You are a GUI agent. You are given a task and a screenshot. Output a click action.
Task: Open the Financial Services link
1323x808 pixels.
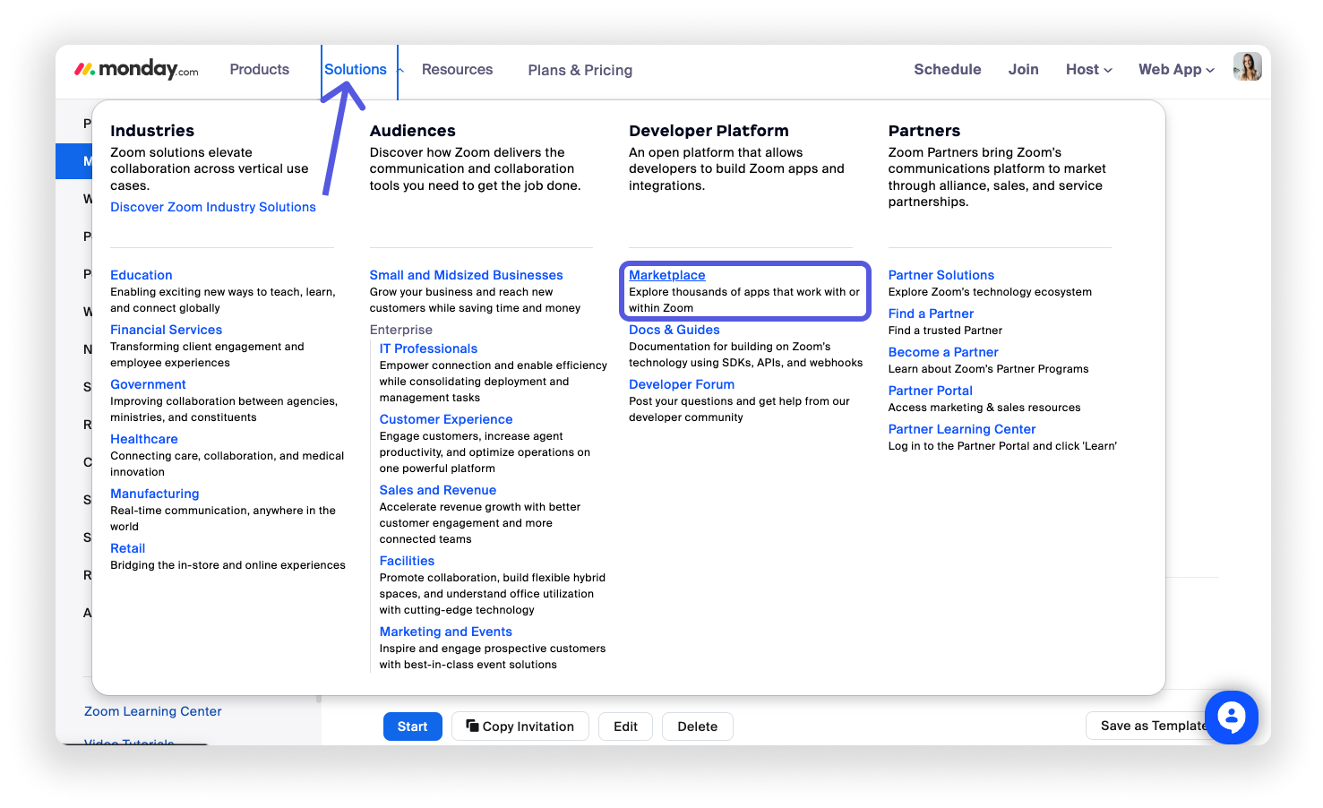click(166, 330)
